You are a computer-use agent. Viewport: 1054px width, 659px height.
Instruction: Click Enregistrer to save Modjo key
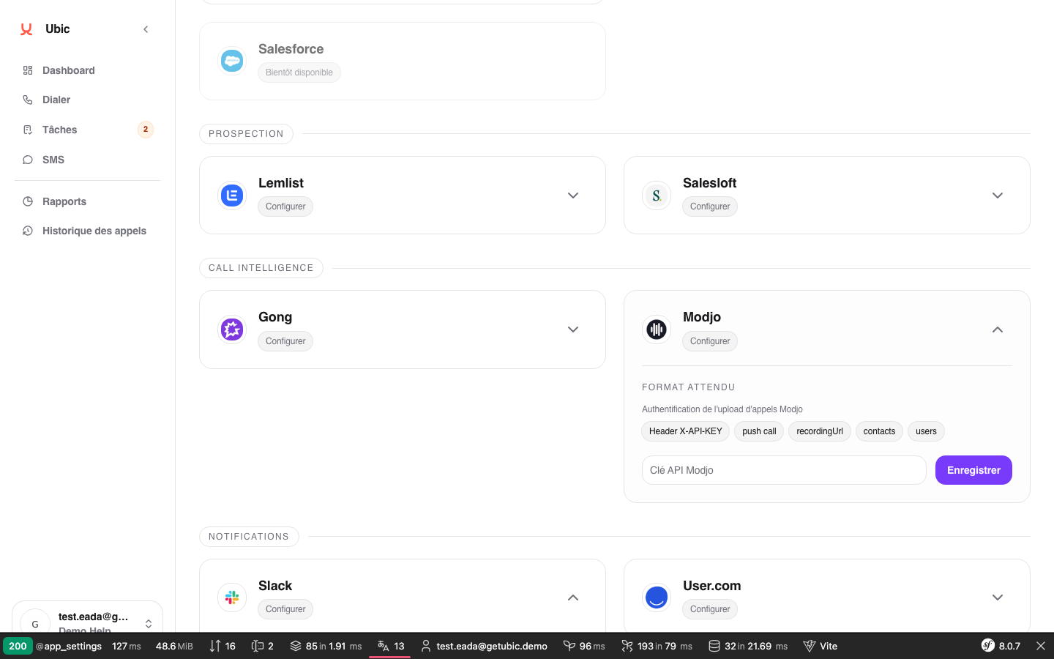pos(973,470)
